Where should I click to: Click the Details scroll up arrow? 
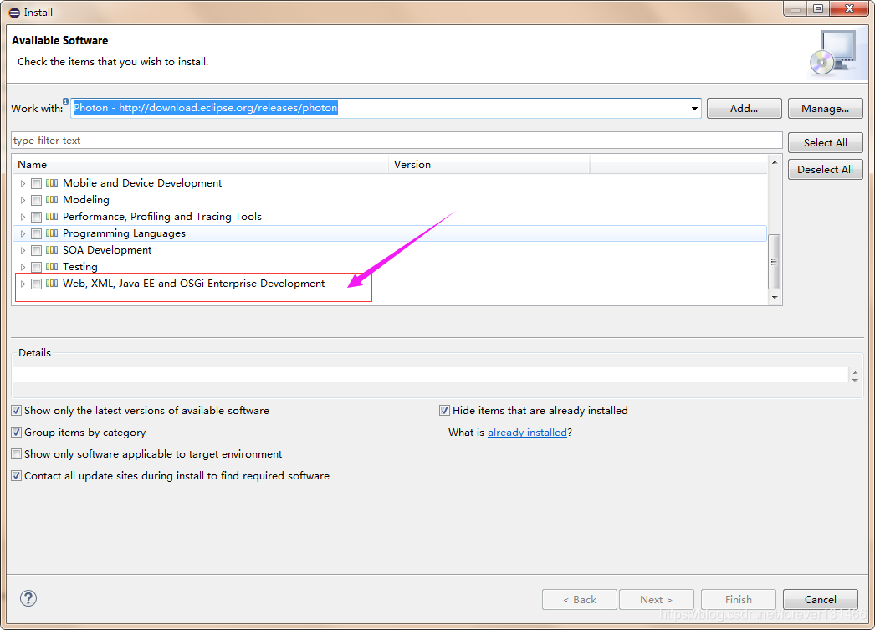tap(855, 371)
